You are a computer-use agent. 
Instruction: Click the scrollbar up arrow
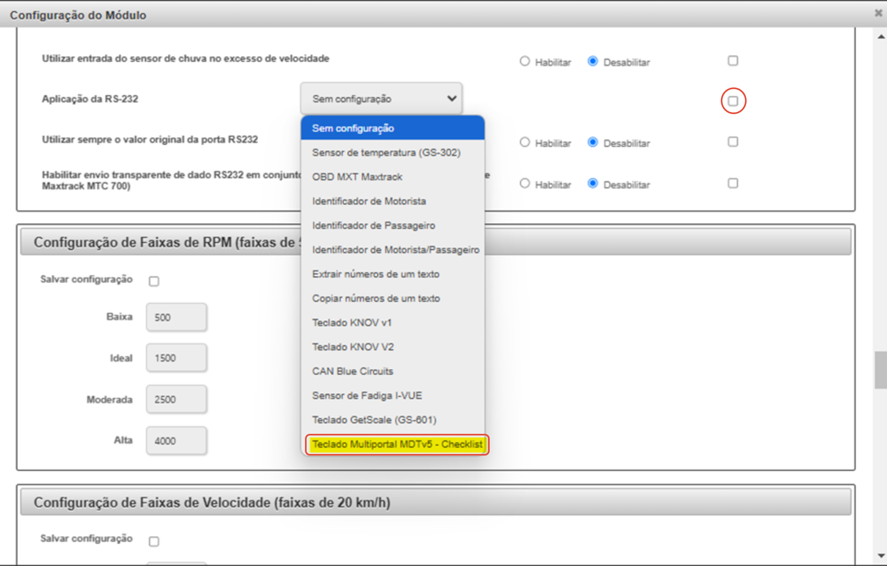coord(881,37)
